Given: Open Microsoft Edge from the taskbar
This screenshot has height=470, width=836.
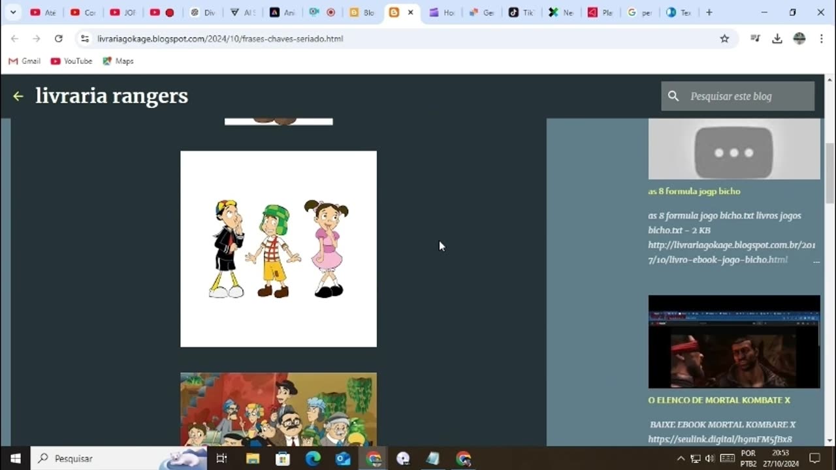Looking at the screenshot, I should (313, 458).
